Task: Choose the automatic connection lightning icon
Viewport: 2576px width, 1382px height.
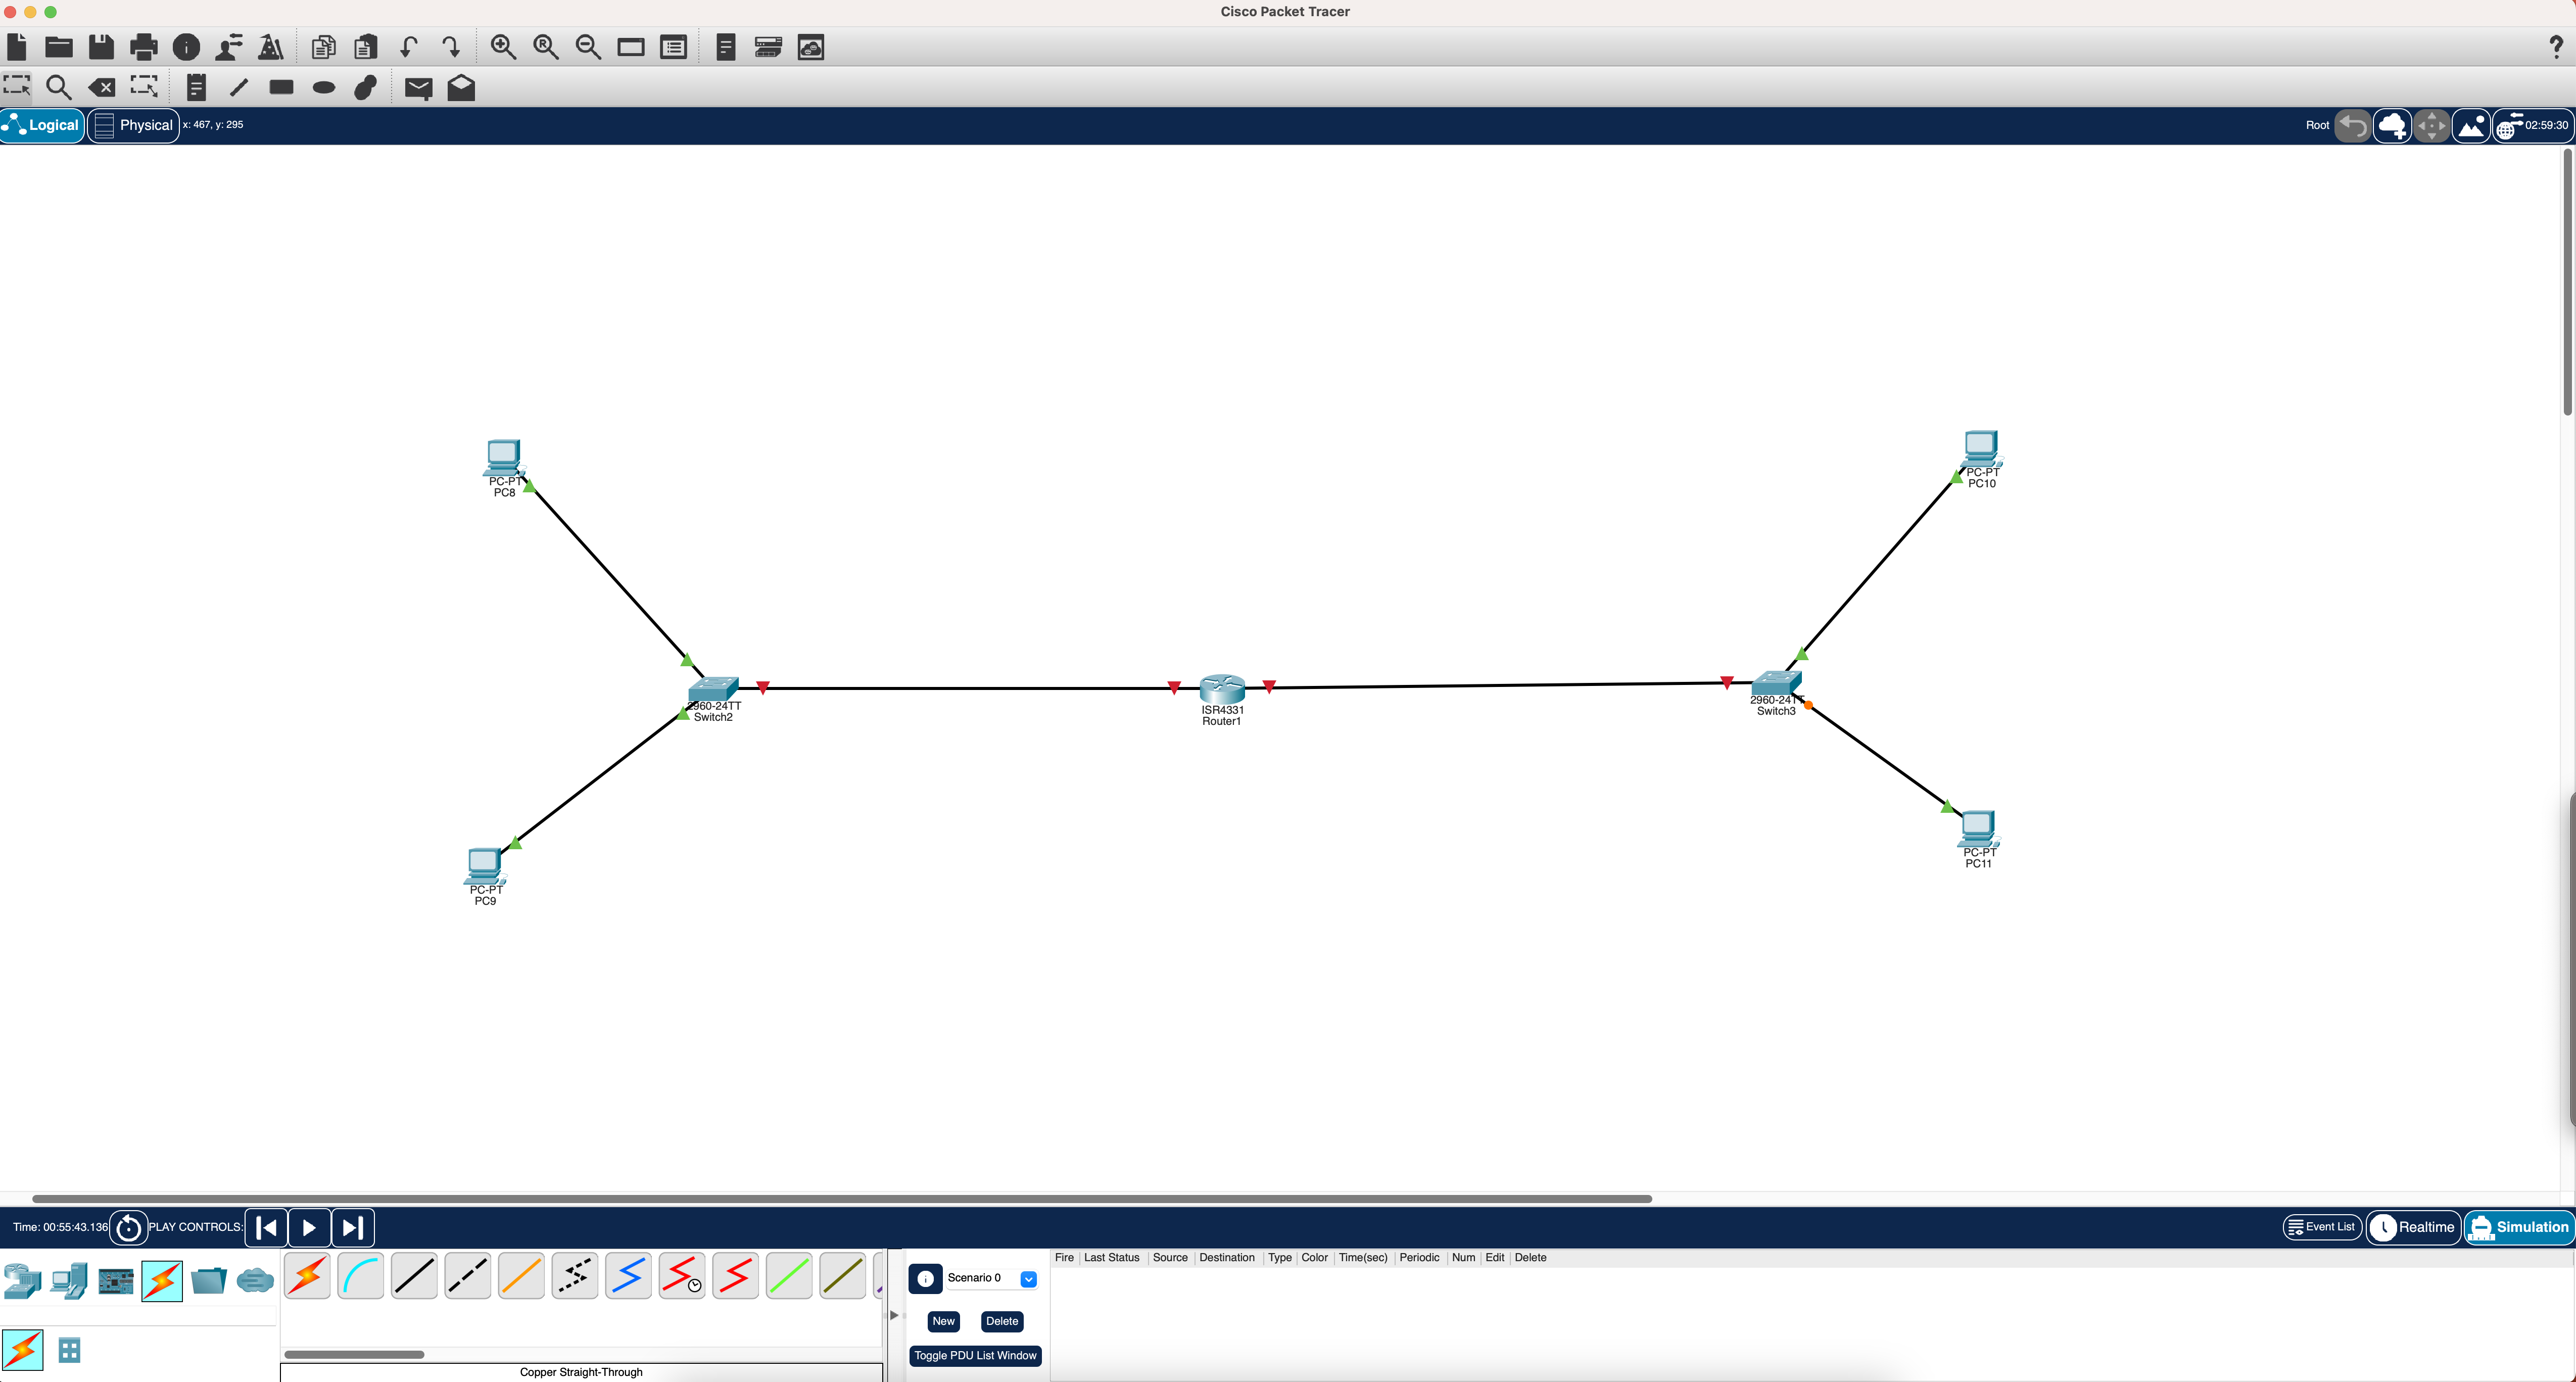Action: point(307,1277)
